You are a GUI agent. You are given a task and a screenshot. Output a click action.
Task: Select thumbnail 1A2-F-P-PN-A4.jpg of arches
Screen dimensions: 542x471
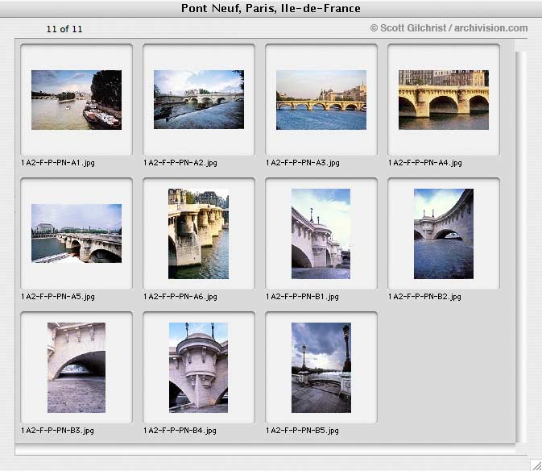coord(444,100)
